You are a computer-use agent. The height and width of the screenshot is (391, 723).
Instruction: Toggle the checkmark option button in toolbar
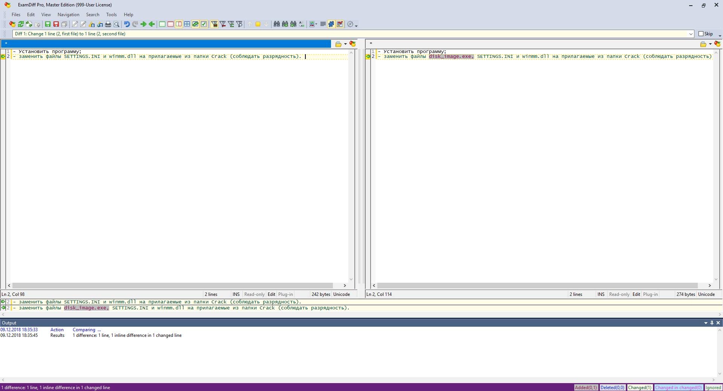click(x=204, y=24)
